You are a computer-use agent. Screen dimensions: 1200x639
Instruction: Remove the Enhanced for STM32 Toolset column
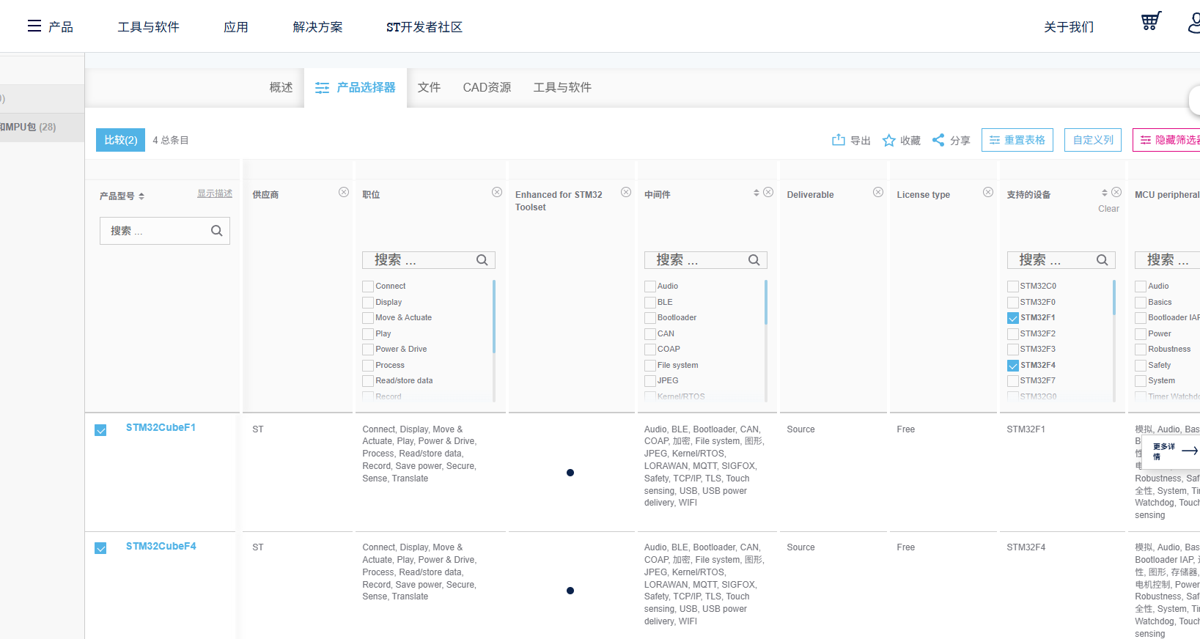626,192
